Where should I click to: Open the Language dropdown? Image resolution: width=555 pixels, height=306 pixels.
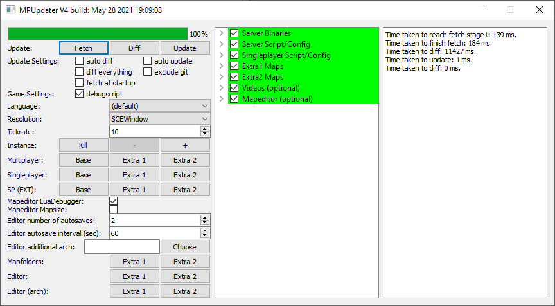159,106
